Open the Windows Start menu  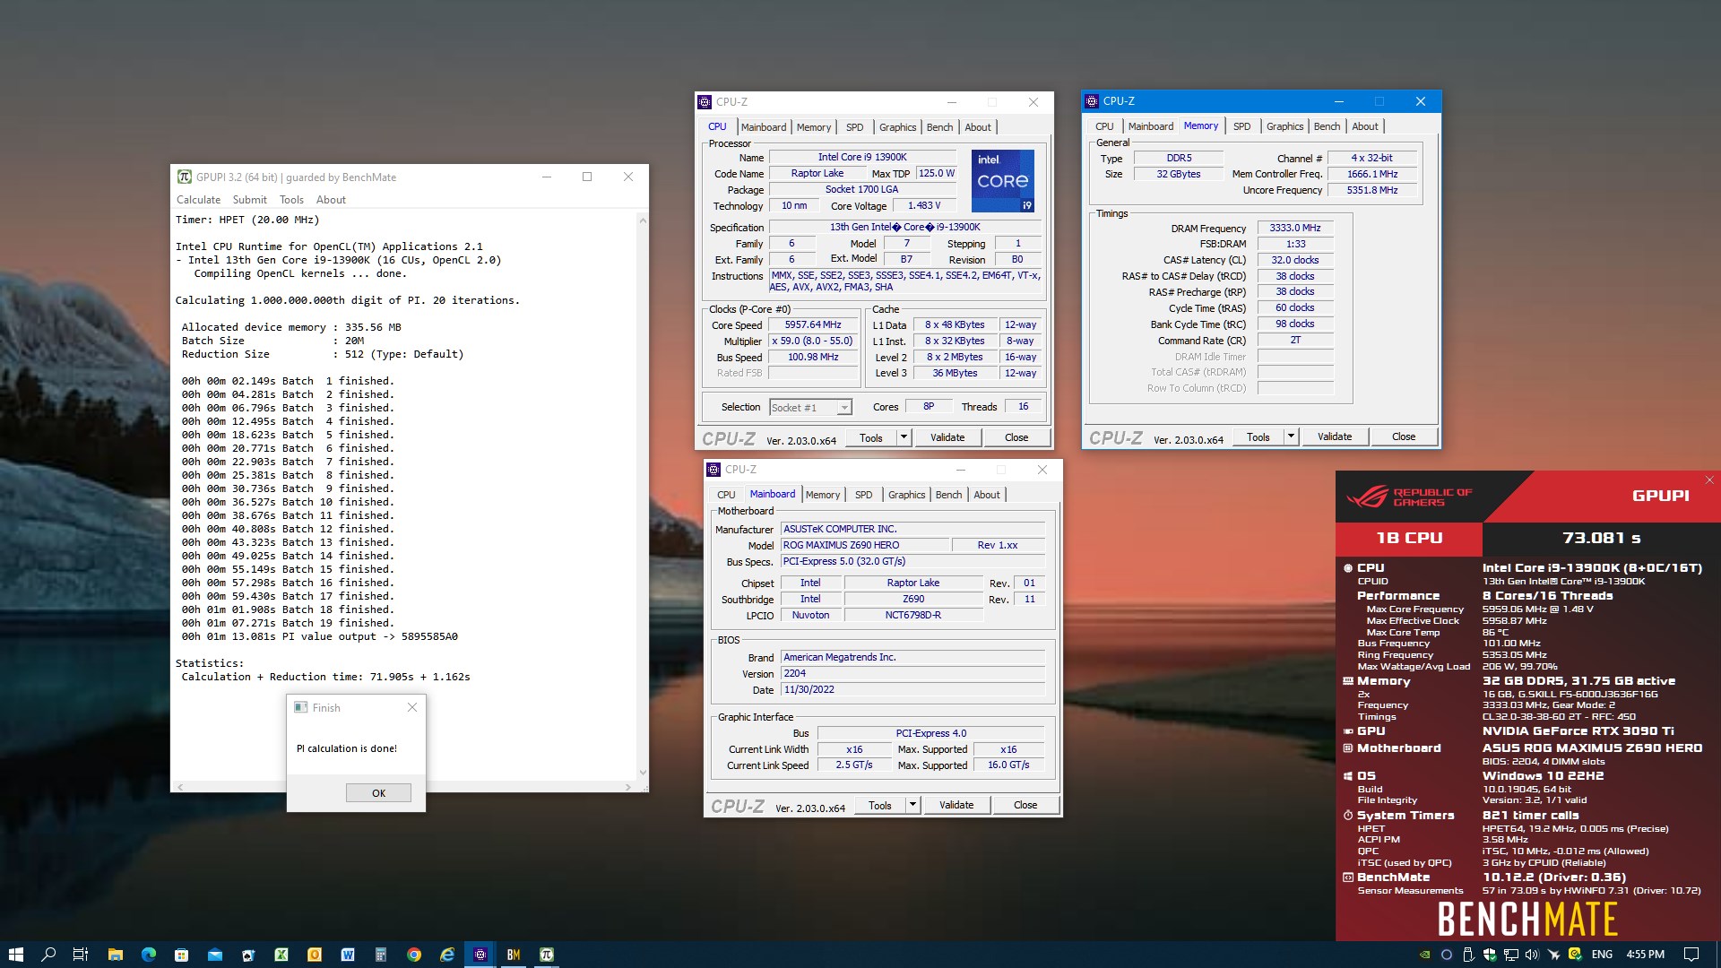point(15,955)
